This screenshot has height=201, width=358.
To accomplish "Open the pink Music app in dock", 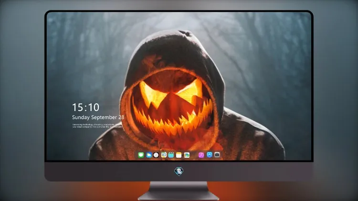I will [201, 155].
